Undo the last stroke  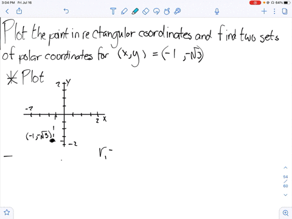[x=66, y=11]
